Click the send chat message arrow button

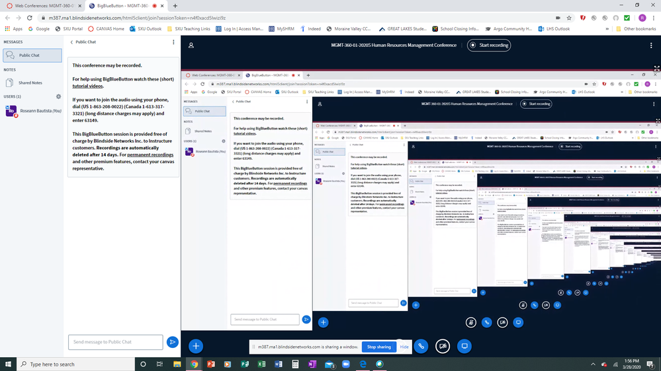point(172,341)
